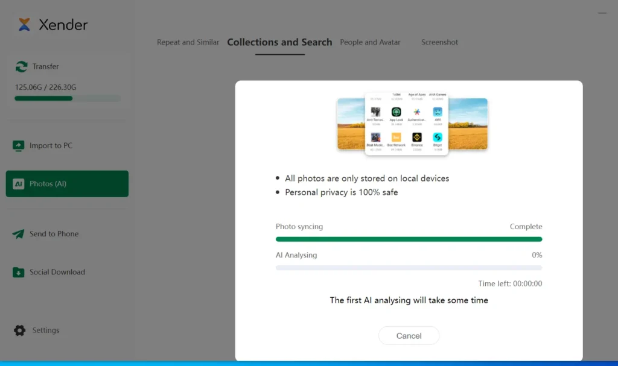
Task: Click the Binance icon in the preview
Action: [416, 137]
